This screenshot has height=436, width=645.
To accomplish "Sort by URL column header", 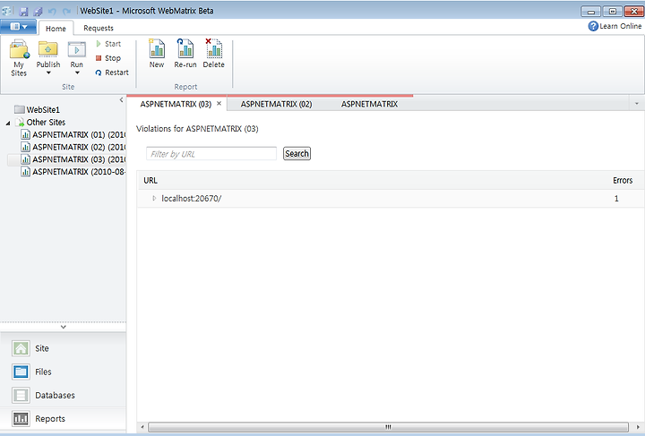I will [150, 181].
